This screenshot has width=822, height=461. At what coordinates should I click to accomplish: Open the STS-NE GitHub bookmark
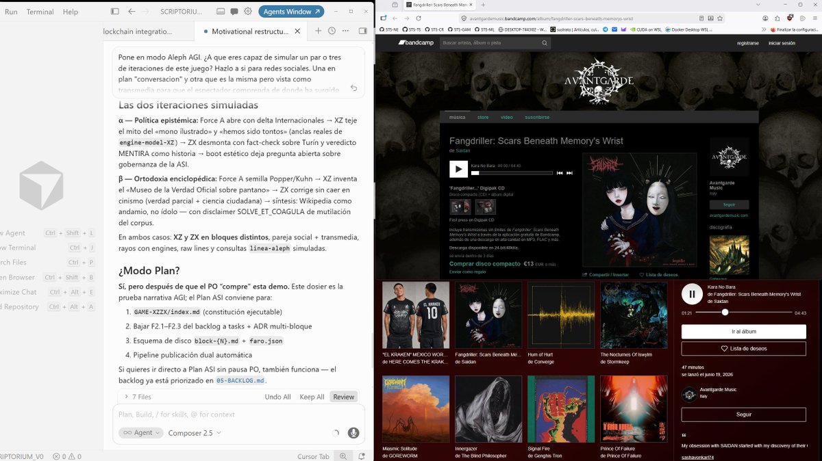(x=388, y=29)
